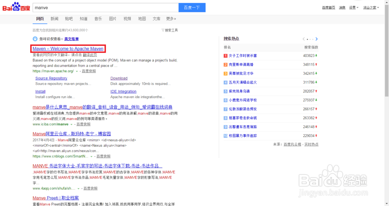389x206 pixels.
Task: Open hot topic 女子工作时被杀害
Action: pos(243,55)
